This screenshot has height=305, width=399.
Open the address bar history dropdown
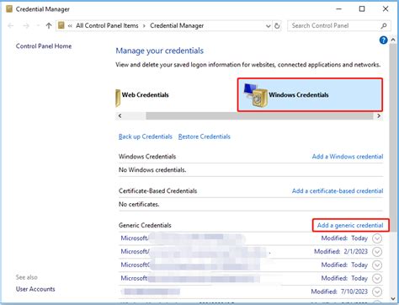pos(269,26)
